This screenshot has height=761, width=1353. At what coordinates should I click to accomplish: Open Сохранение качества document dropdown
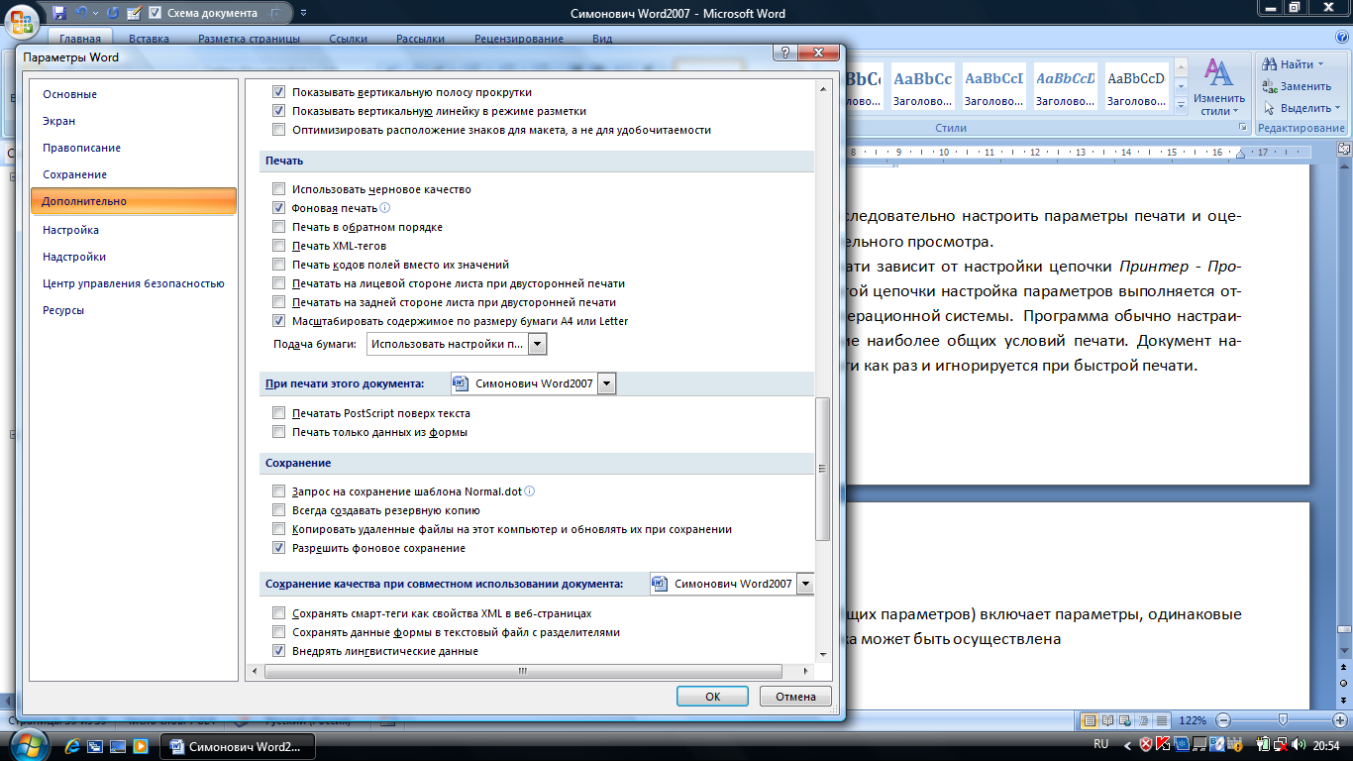805,584
